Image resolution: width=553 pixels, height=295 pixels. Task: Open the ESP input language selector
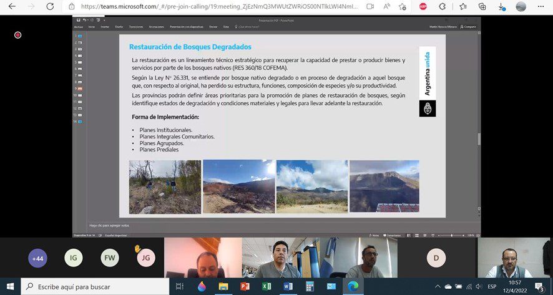[x=492, y=286]
